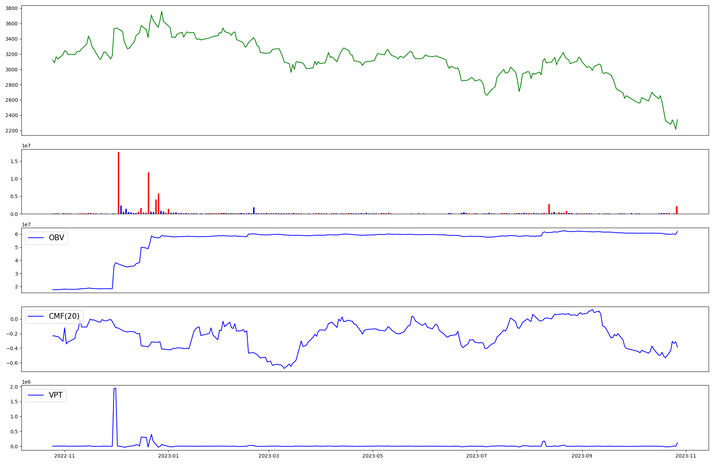Click the 2023-01 date tick label
This screenshot has height=464, width=714.
(169, 456)
